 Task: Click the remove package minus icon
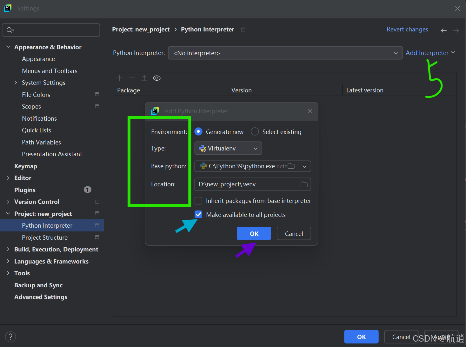132,78
